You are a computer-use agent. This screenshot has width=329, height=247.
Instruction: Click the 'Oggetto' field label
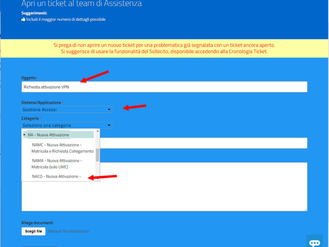[x=29, y=78]
